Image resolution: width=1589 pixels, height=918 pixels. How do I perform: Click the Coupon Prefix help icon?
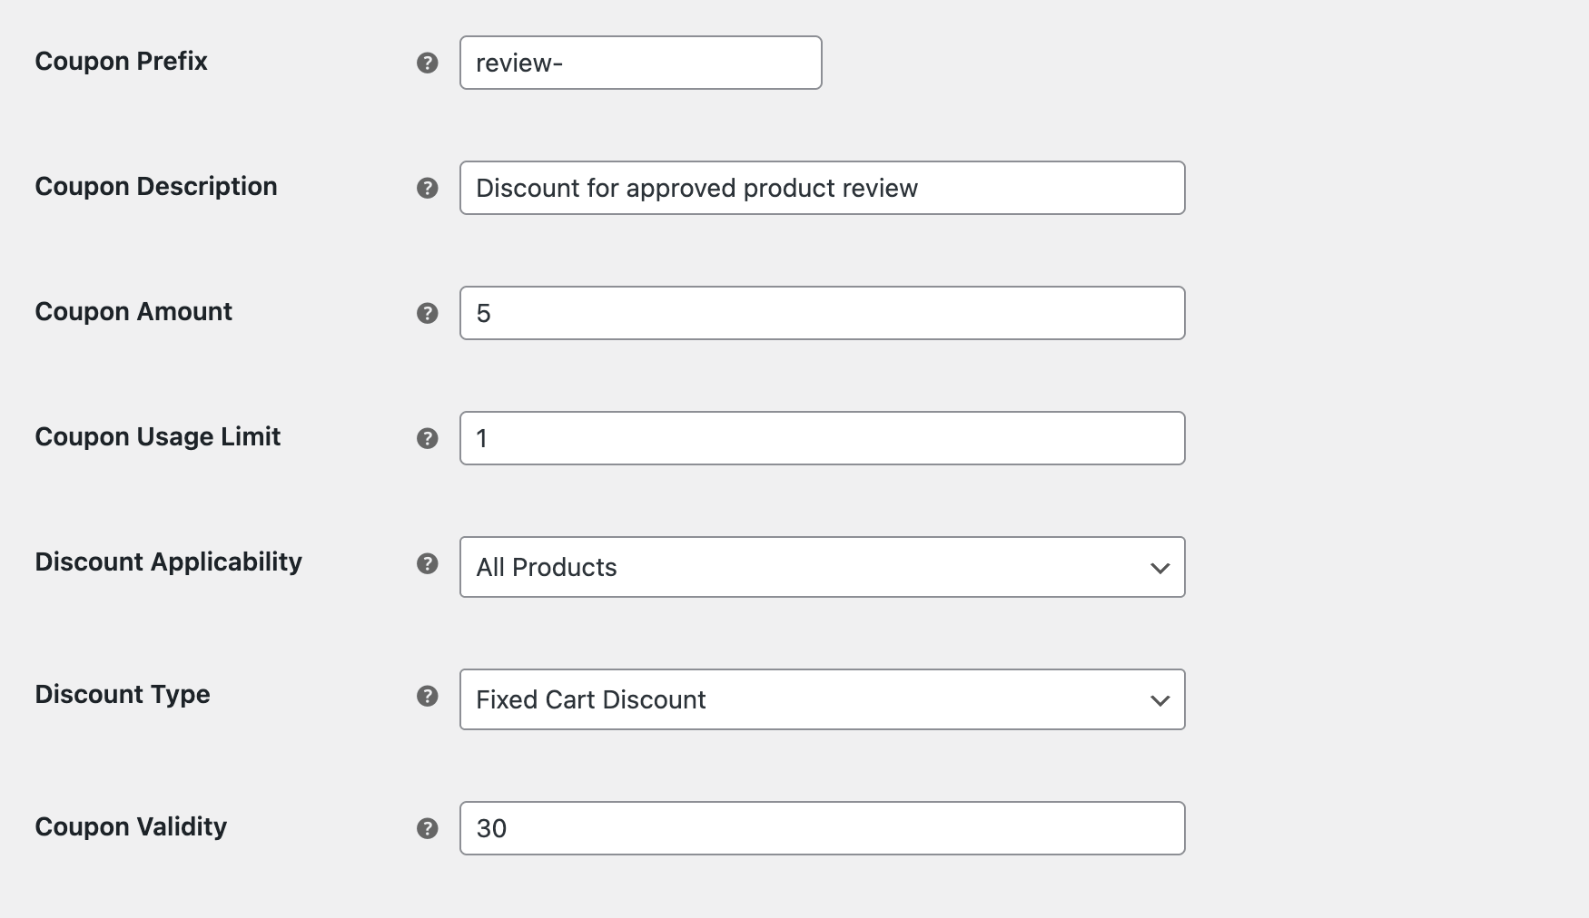click(427, 62)
